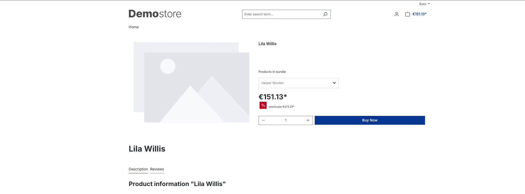The width and height of the screenshot is (525, 194).
Task: Click the cart total €151.13 link
Action: 419,14
